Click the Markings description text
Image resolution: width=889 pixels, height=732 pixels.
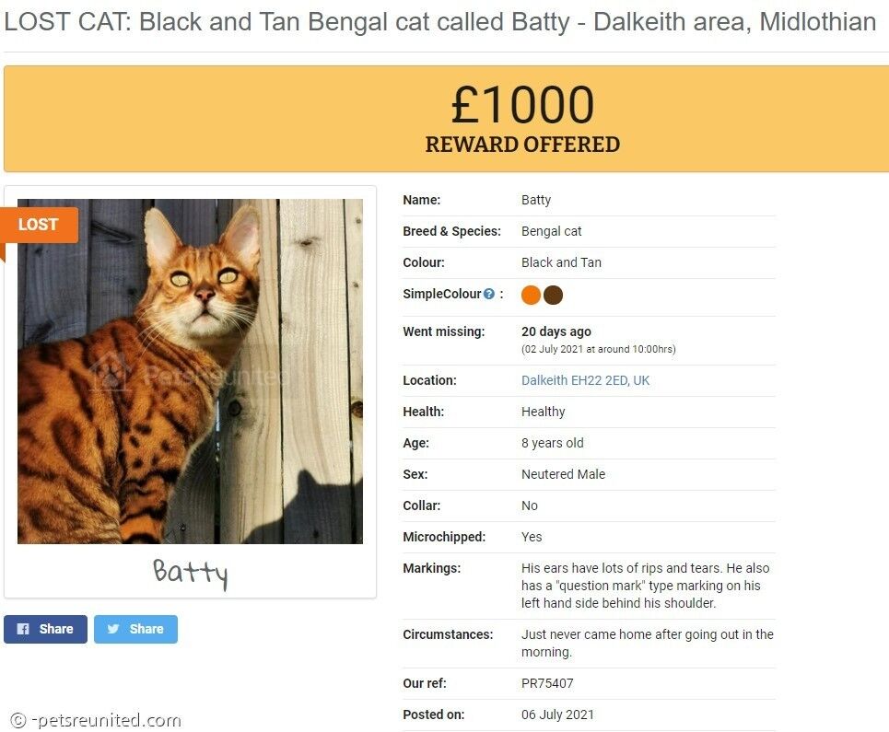click(645, 586)
